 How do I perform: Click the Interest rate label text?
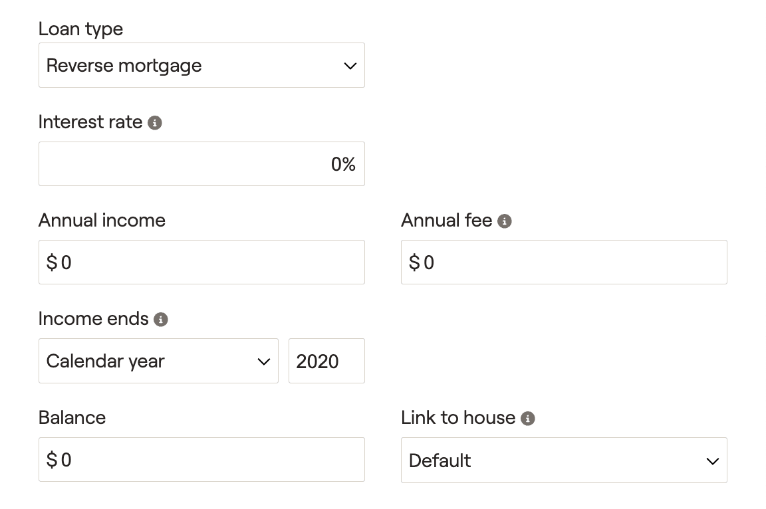click(x=90, y=122)
